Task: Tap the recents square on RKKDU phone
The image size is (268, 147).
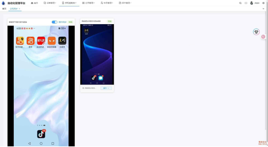Action: pos(104,83)
